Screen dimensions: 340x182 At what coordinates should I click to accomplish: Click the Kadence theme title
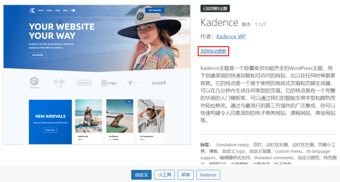[219, 22]
